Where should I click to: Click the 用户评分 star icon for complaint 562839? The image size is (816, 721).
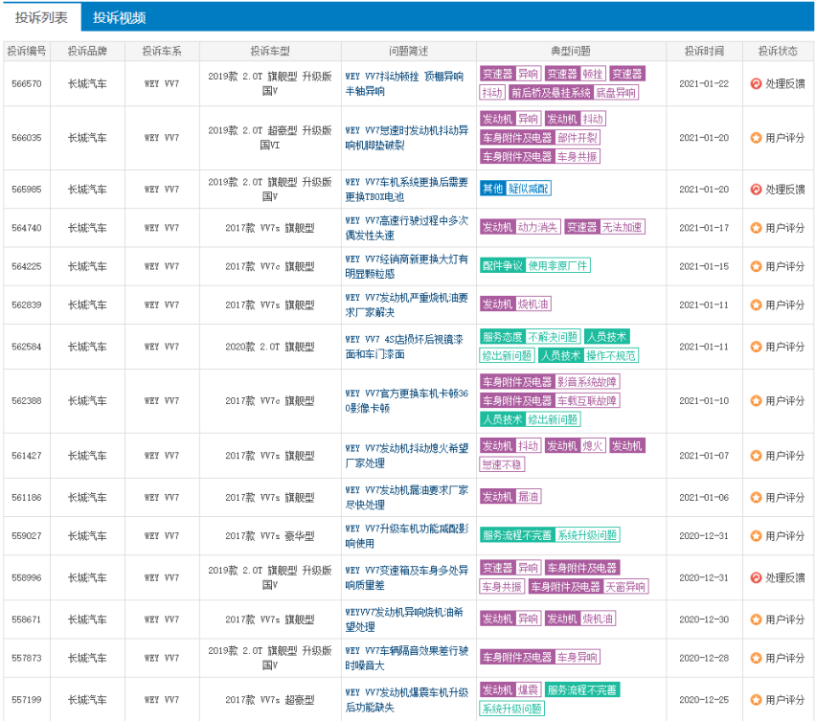tap(756, 304)
